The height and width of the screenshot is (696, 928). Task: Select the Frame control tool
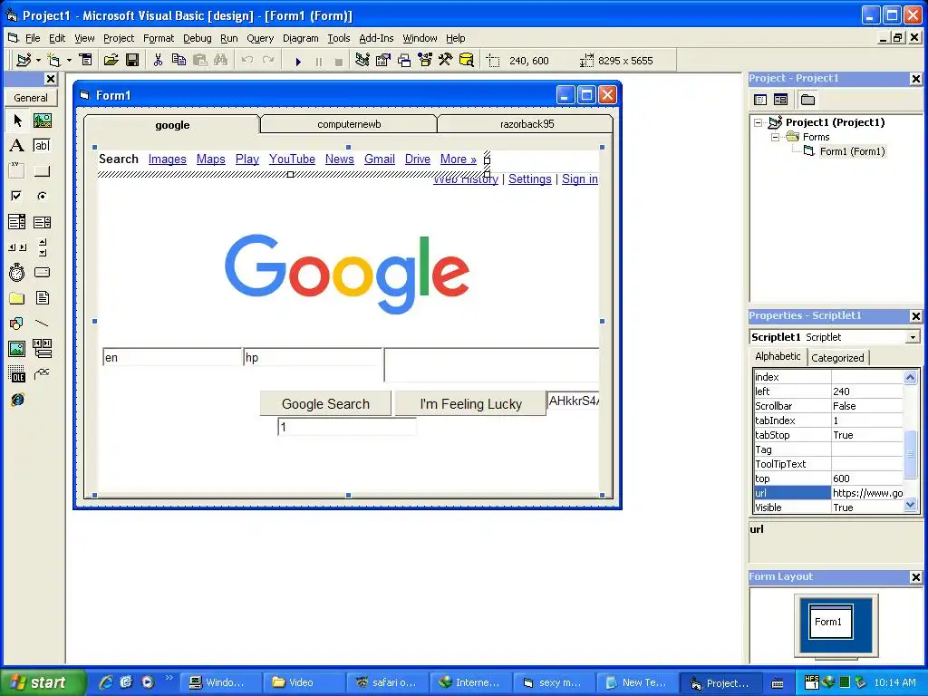coord(17,171)
